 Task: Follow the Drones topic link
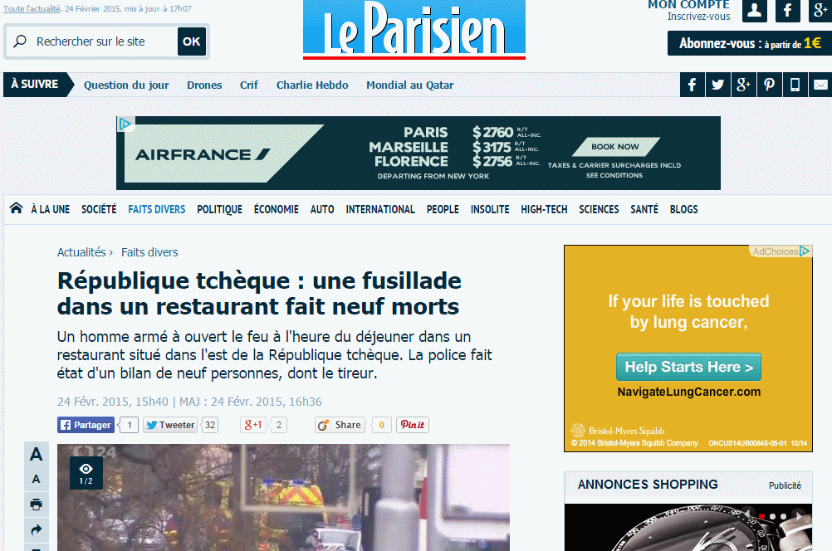coord(204,85)
